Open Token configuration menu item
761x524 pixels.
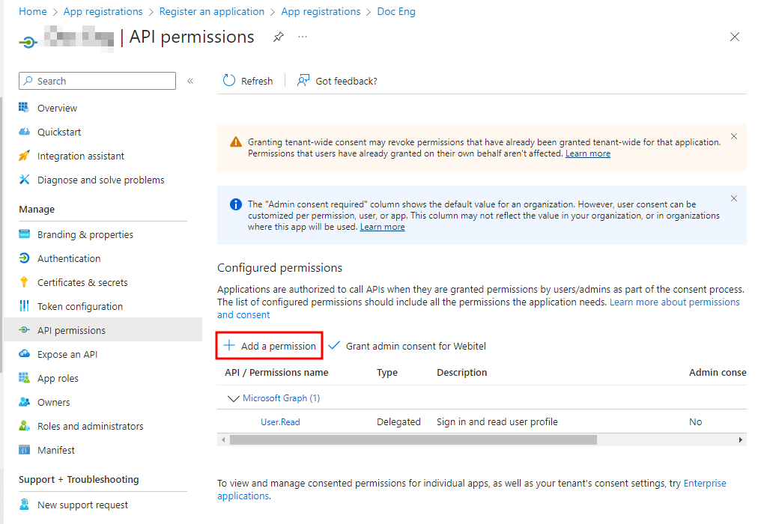80,306
